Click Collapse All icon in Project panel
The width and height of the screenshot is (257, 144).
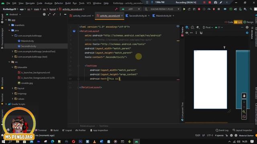54,14
